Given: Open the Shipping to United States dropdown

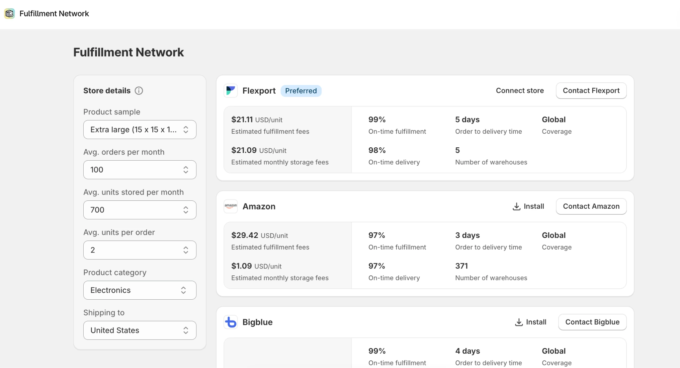Looking at the screenshot, I should coord(140,330).
